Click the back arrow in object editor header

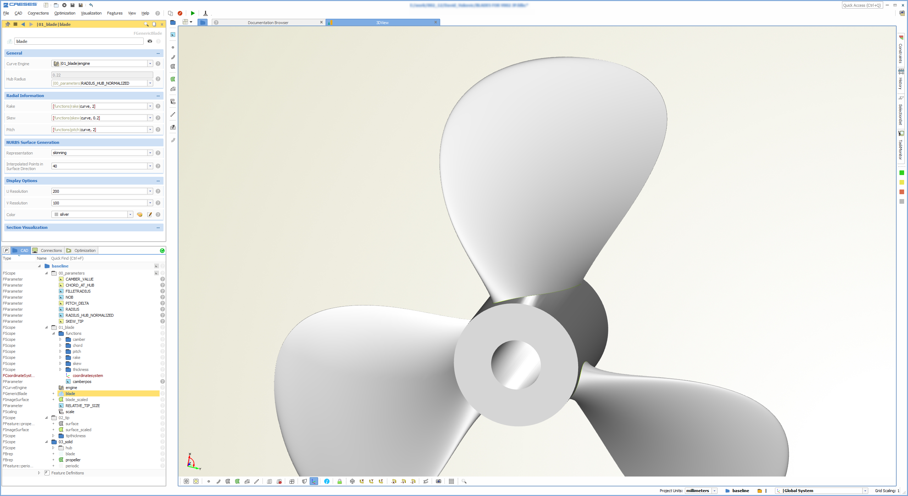click(23, 24)
